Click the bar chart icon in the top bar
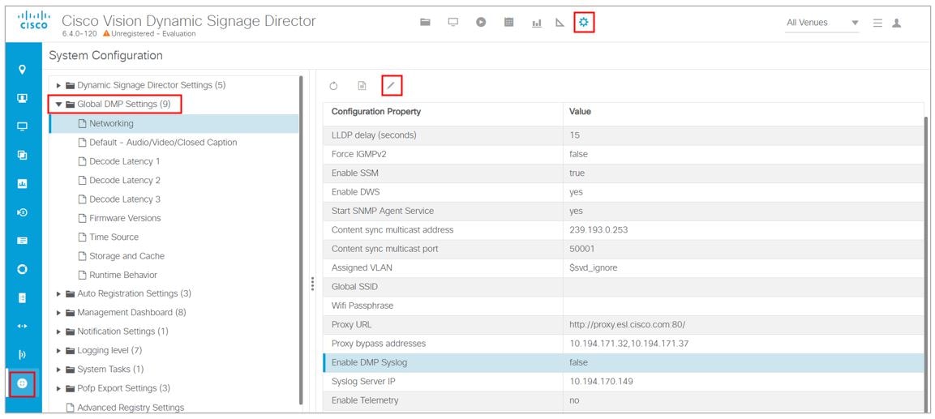This screenshot has width=935, height=419. [x=537, y=24]
